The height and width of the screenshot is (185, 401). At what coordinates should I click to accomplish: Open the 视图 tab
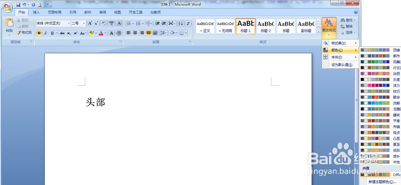click(x=117, y=12)
